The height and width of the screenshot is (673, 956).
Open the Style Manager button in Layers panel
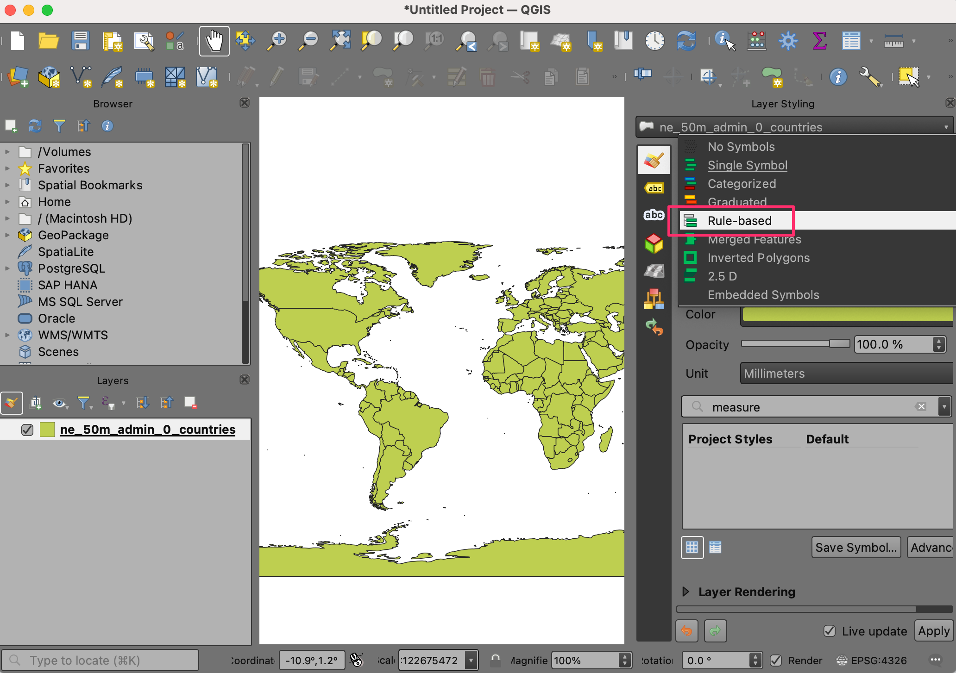12,403
